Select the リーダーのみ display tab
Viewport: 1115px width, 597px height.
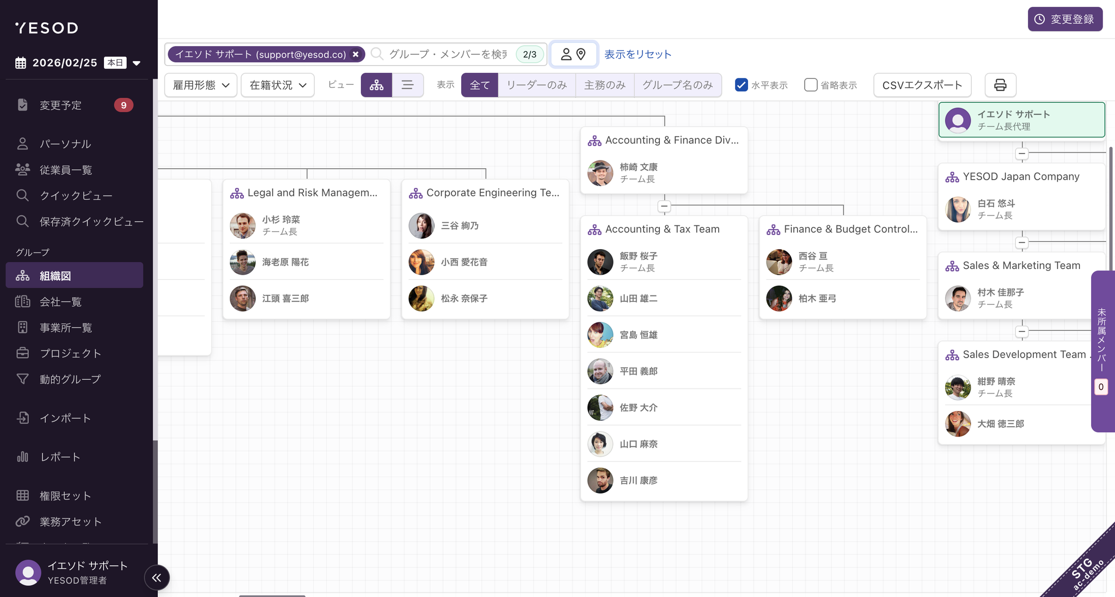click(536, 85)
